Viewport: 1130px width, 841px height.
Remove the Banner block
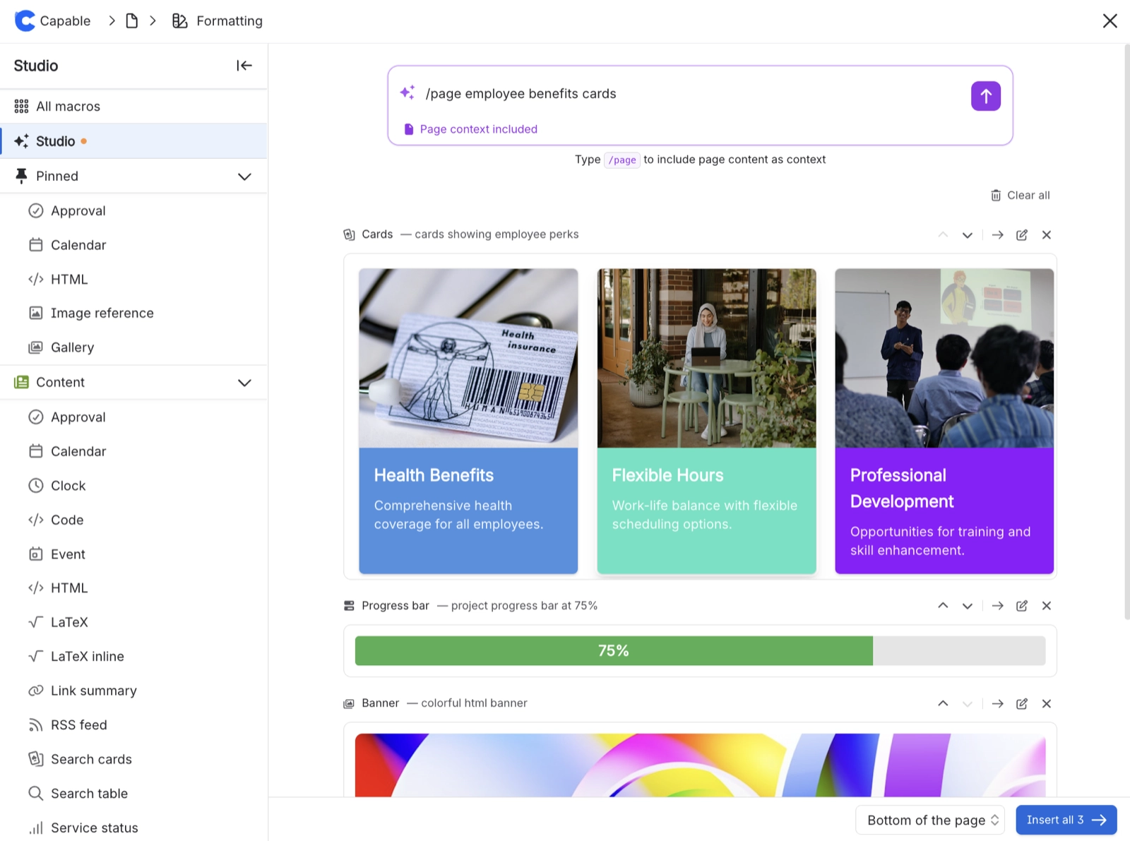click(x=1047, y=703)
